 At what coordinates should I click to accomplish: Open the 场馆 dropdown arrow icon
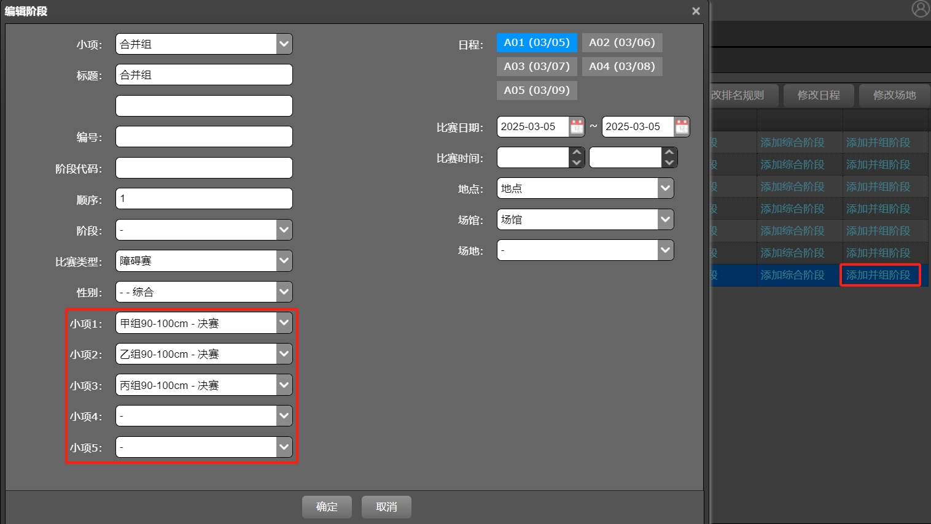[x=665, y=219]
